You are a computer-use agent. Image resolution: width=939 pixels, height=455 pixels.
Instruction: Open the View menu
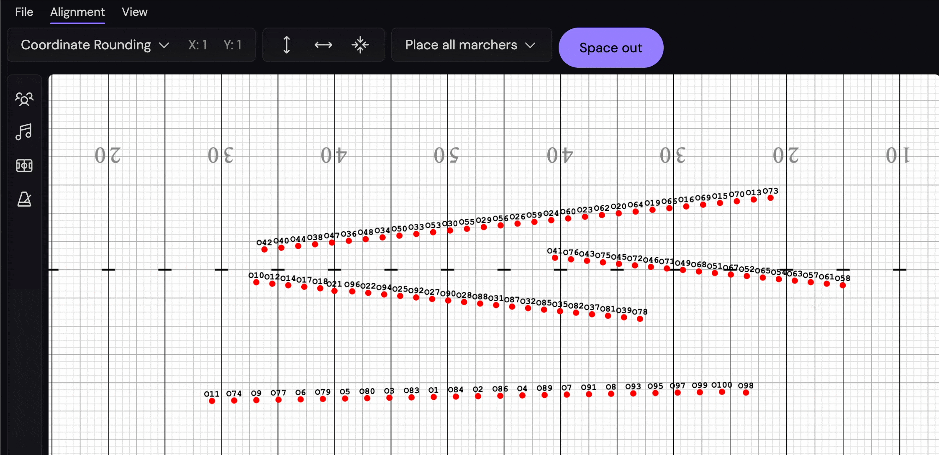[x=134, y=12]
